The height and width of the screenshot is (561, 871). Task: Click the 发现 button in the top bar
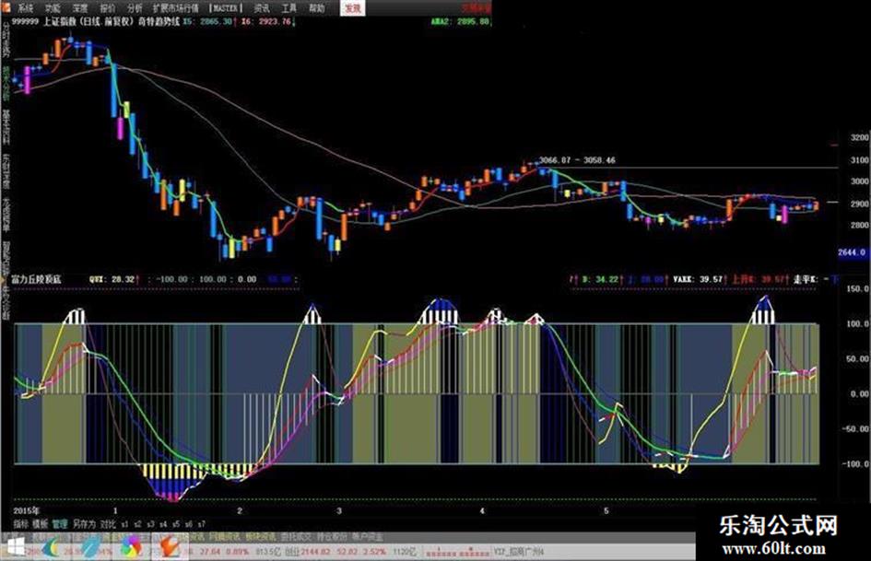(353, 8)
